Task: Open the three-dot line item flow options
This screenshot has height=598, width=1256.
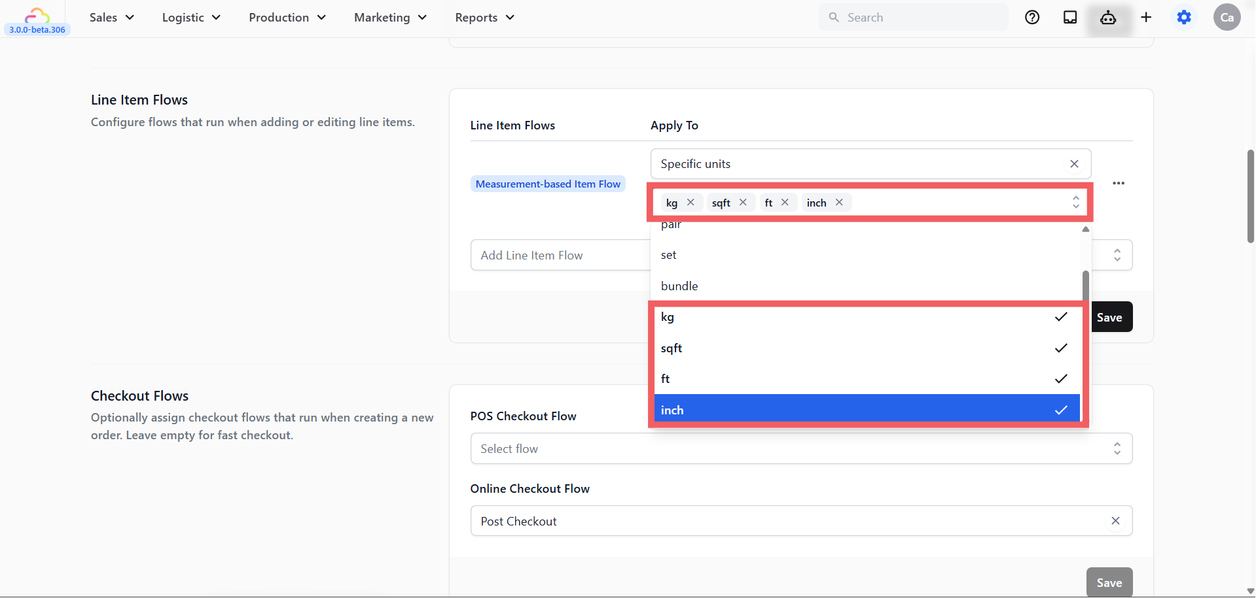Action: coord(1119,183)
